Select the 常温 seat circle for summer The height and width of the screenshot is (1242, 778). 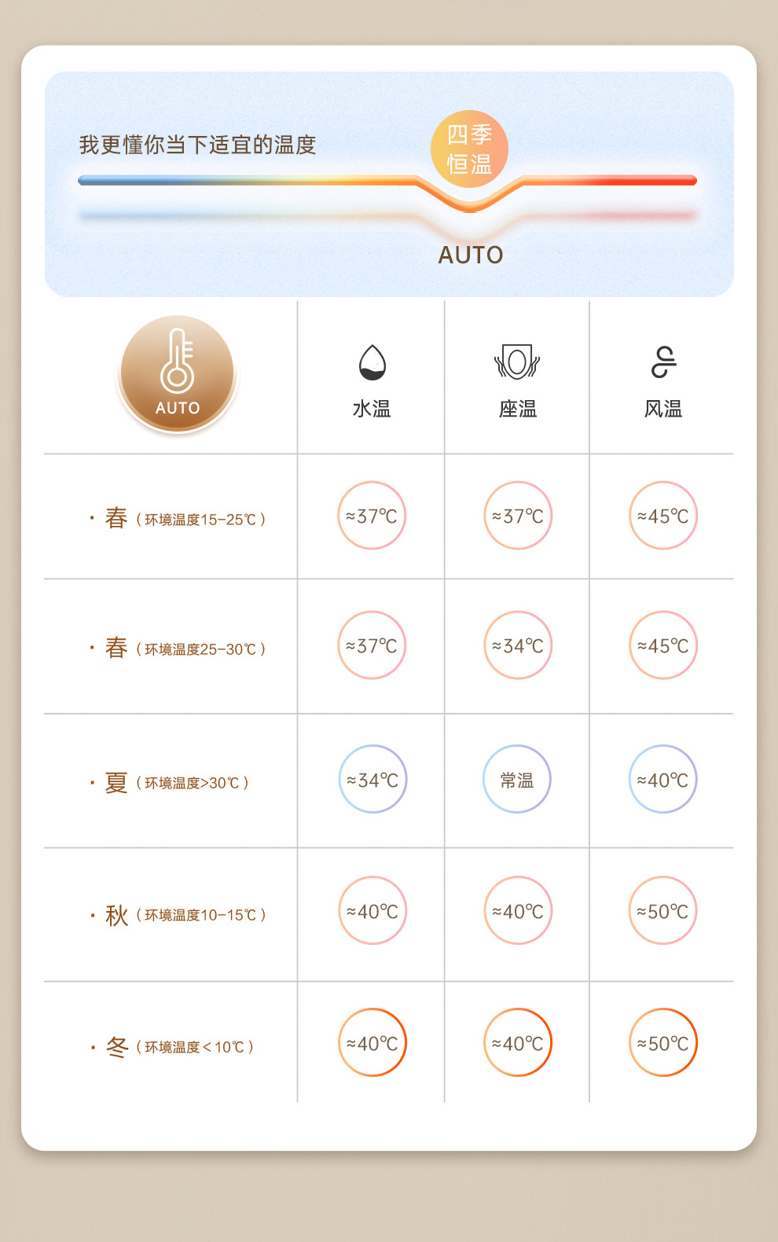(x=517, y=780)
